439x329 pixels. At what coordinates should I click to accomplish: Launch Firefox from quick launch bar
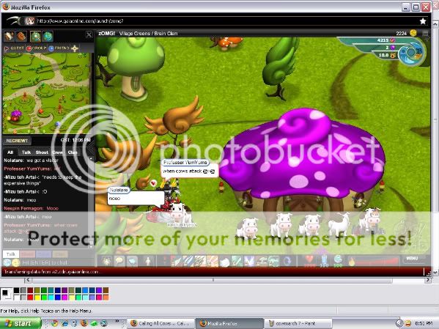click(84, 323)
